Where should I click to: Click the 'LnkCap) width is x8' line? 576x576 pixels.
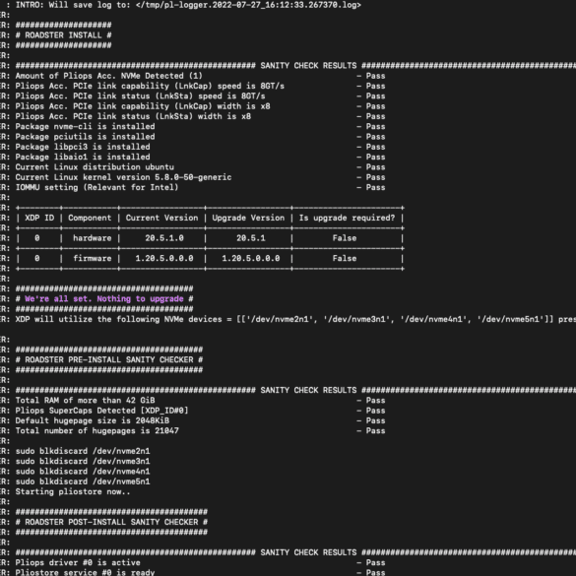pos(143,106)
